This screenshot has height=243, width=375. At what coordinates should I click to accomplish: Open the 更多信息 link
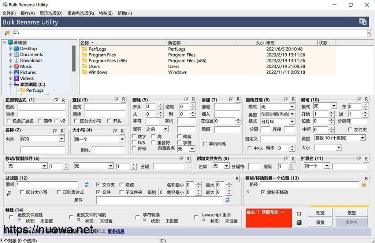(x=116, y=231)
